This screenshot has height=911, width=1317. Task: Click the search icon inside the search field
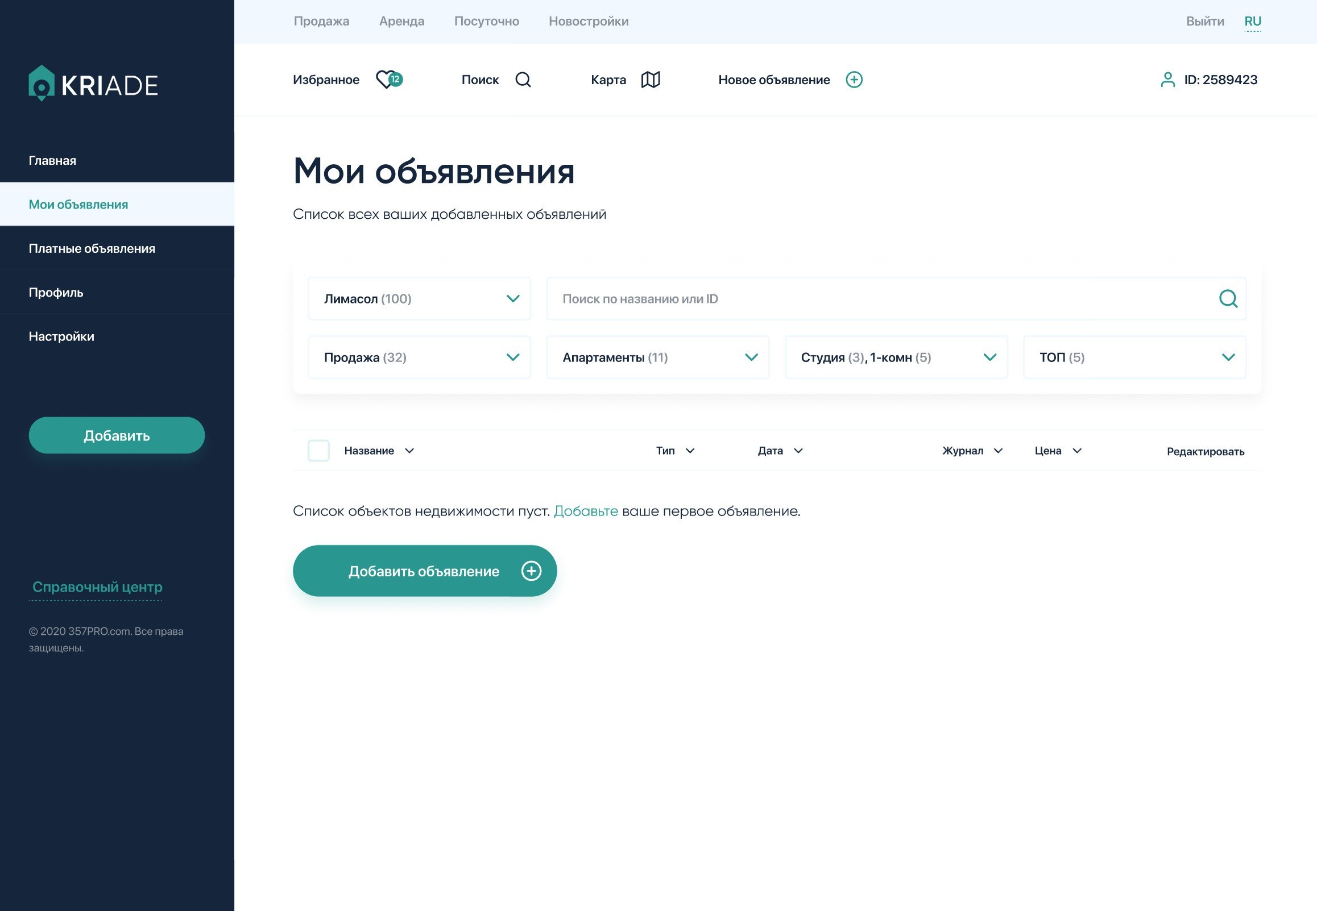point(1228,298)
